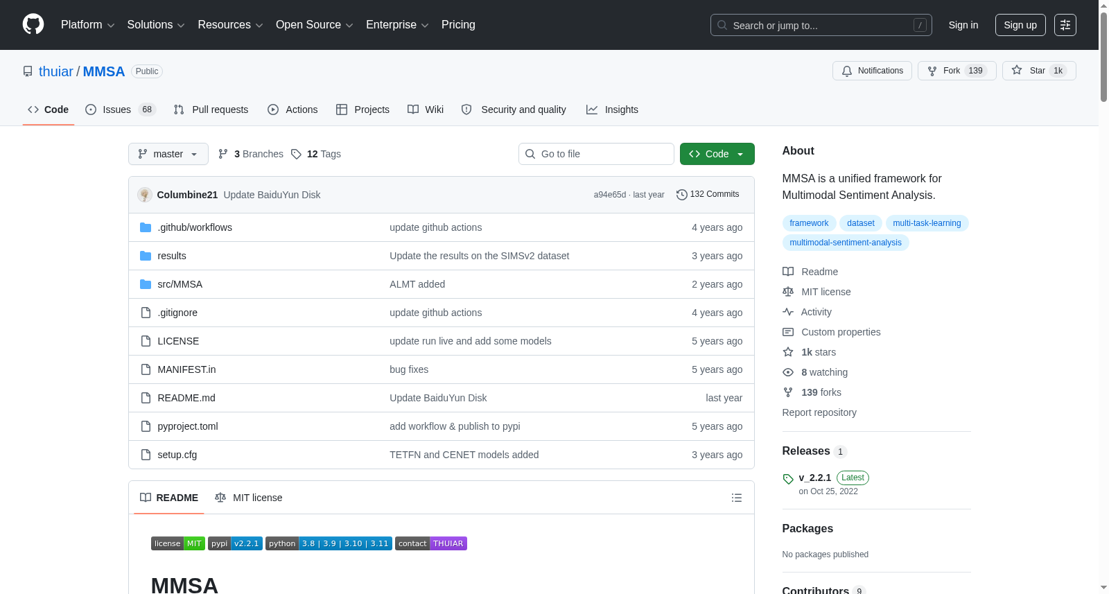Open the 12 Tags link

pyautogui.click(x=316, y=154)
